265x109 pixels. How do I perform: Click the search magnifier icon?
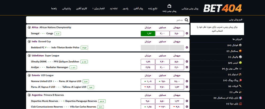tap(187, 20)
